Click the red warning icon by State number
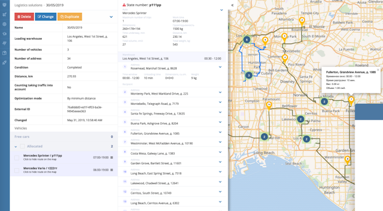 click(124, 4)
